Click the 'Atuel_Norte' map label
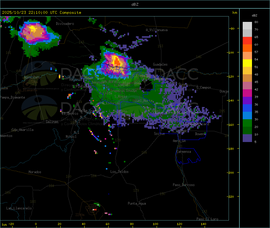The width and height of the screenshot is (270, 228). [142, 101]
